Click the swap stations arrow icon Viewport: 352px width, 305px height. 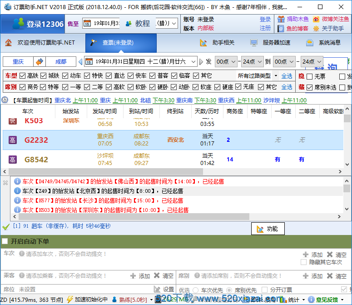tap(40, 61)
